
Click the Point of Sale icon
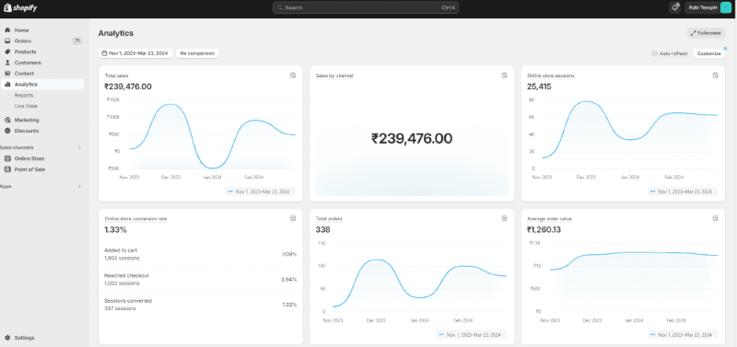(7, 169)
